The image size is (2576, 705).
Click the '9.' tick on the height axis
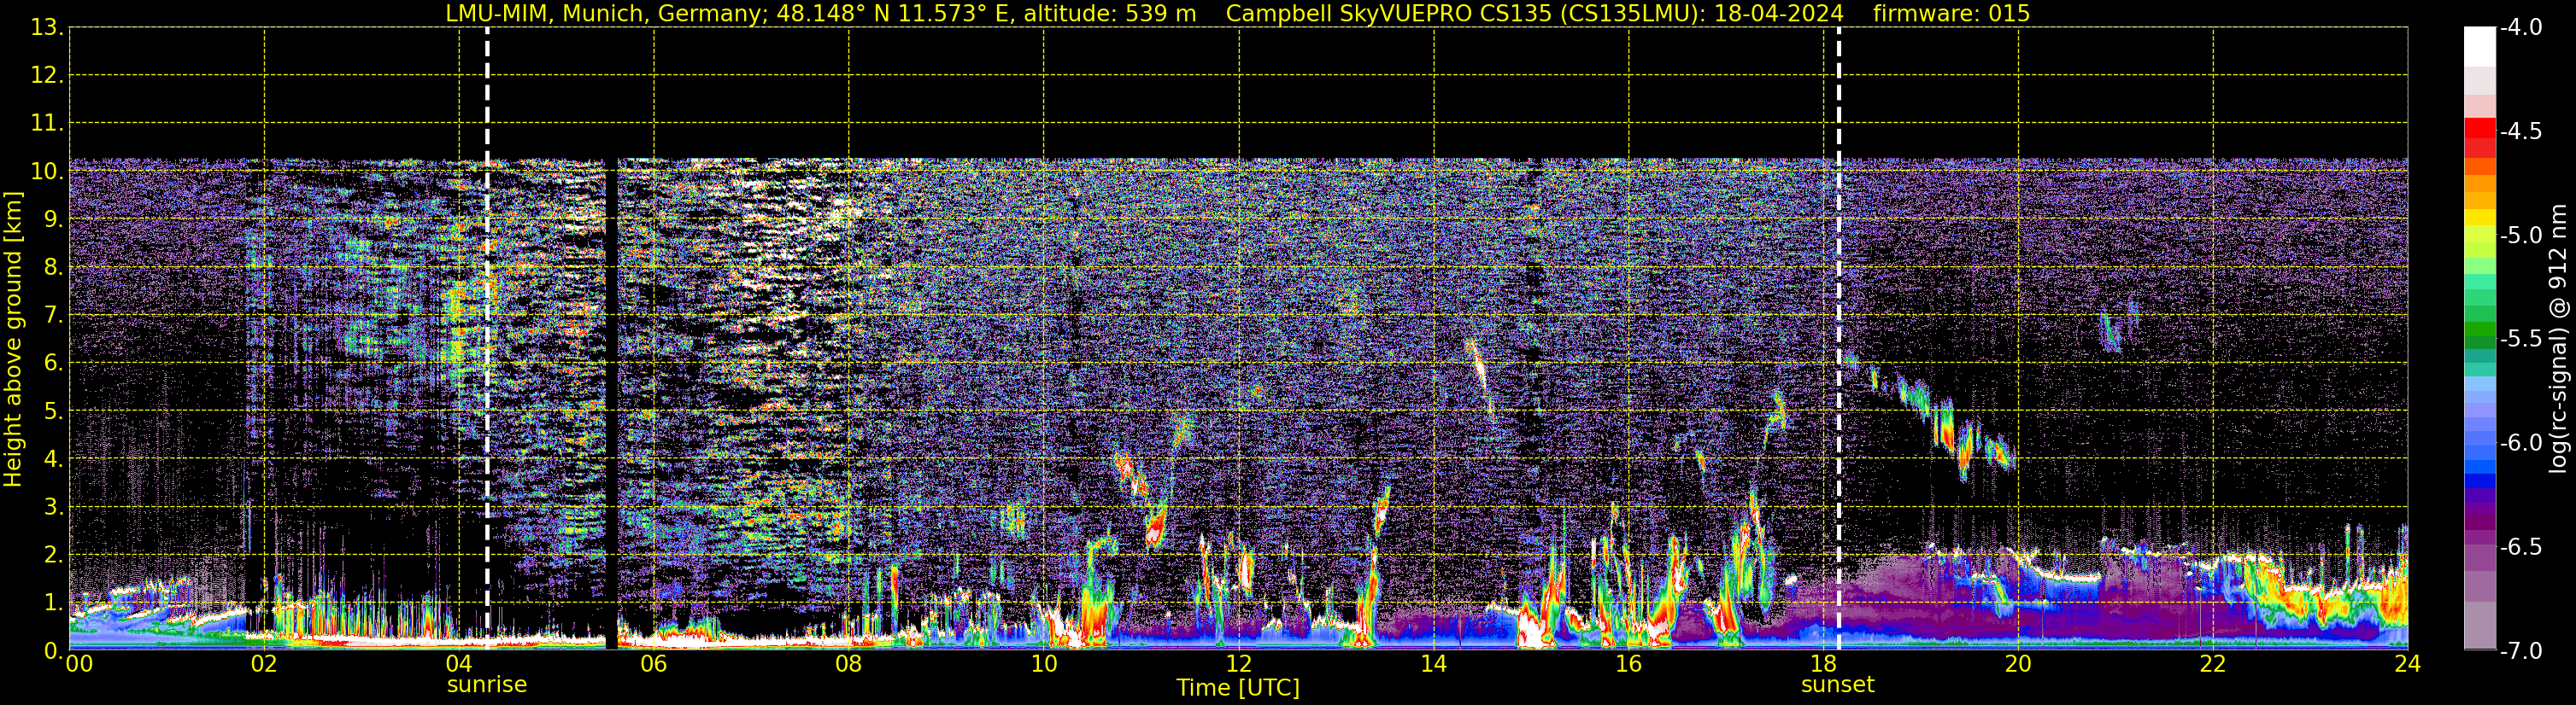pos(52,218)
